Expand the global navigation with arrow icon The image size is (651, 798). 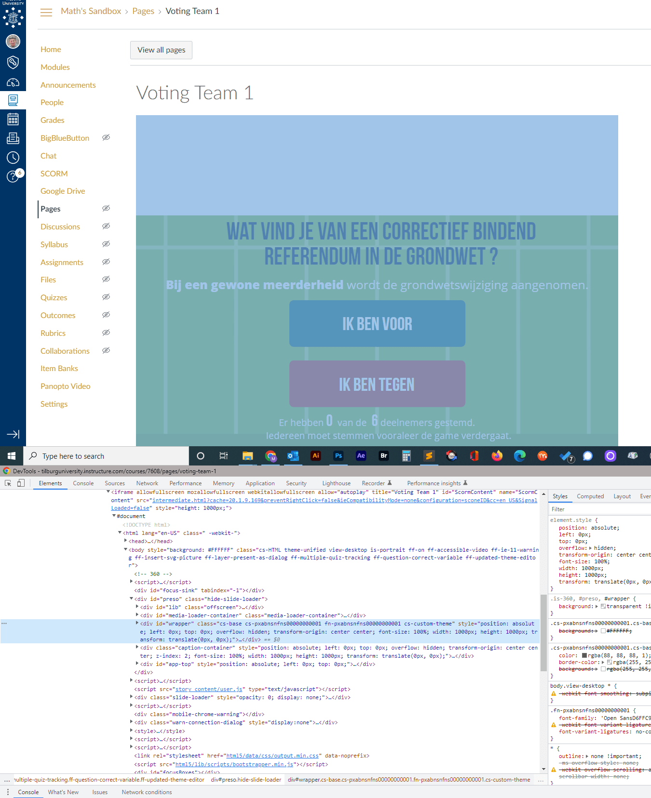pyautogui.click(x=13, y=434)
